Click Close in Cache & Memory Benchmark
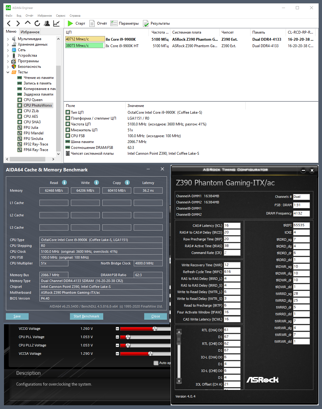 coord(156,316)
